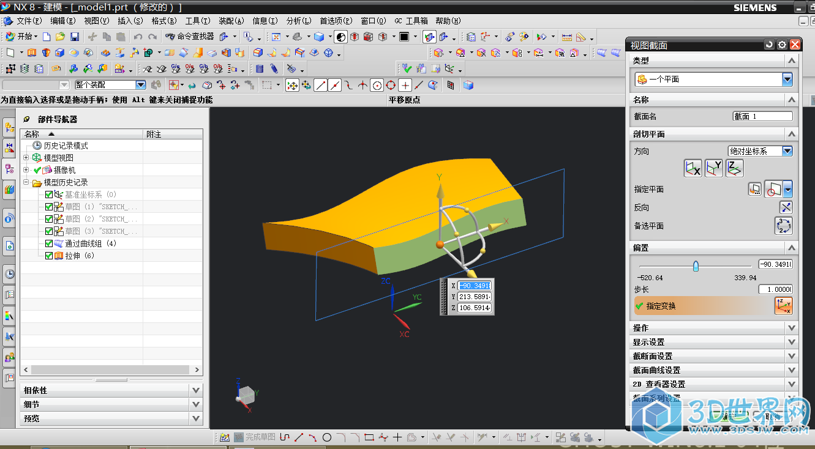Open the 视图(V) menu
Image resolution: width=815 pixels, height=449 pixels.
97,21
